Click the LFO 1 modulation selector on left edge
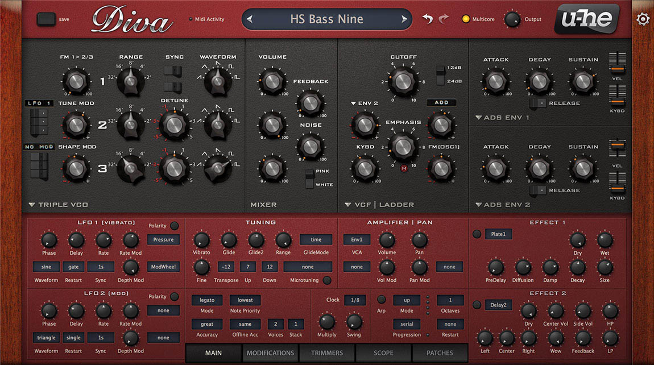 coord(38,103)
